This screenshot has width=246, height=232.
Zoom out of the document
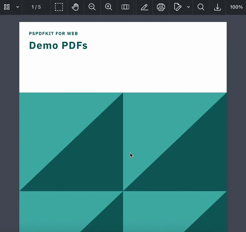(92, 7)
